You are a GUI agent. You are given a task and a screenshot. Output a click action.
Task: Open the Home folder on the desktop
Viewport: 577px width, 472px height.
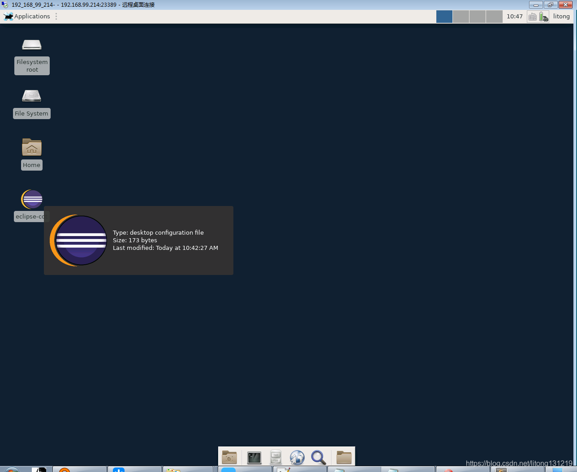click(31, 148)
